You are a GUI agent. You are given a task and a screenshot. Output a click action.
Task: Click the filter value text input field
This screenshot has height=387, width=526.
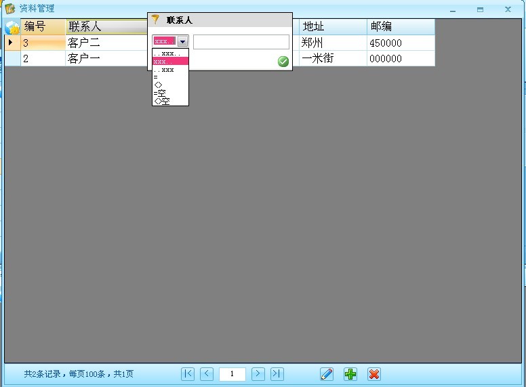tap(241, 42)
